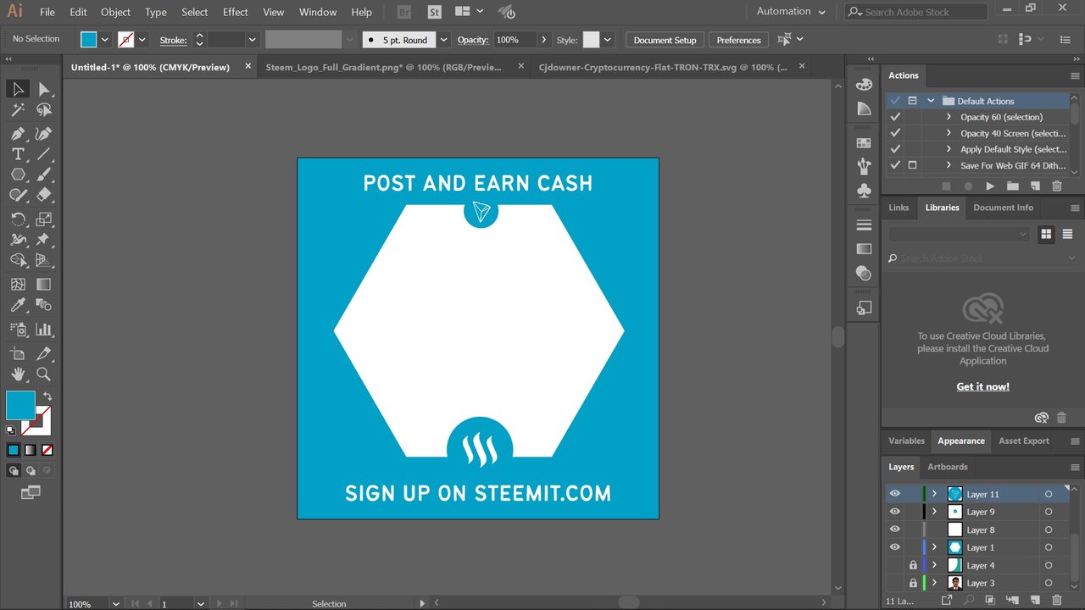Viewport: 1085px width, 610px height.
Task: Hide Layer 9 using eye icon
Action: [894, 512]
